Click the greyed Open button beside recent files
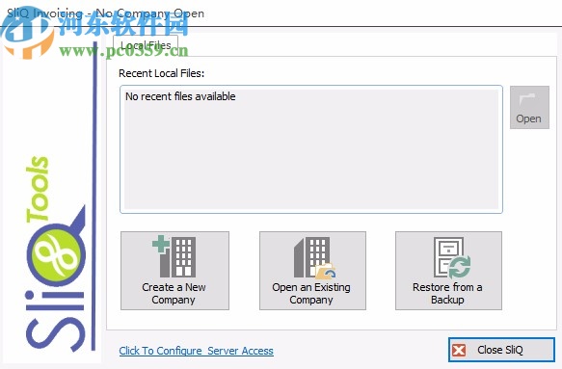Image resolution: width=562 pixels, height=369 pixels. click(529, 107)
